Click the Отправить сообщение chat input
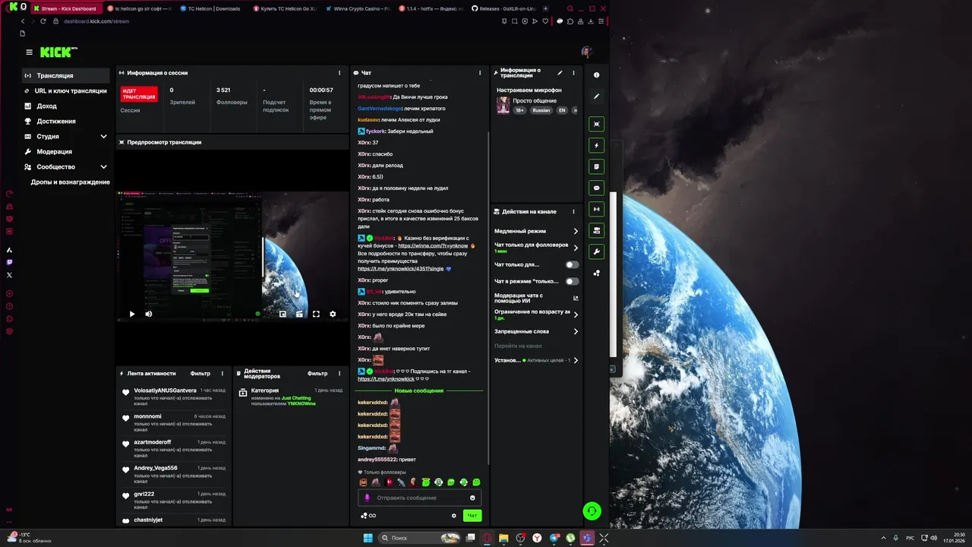The height and width of the screenshot is (547, 972). (x=419, y=498)
